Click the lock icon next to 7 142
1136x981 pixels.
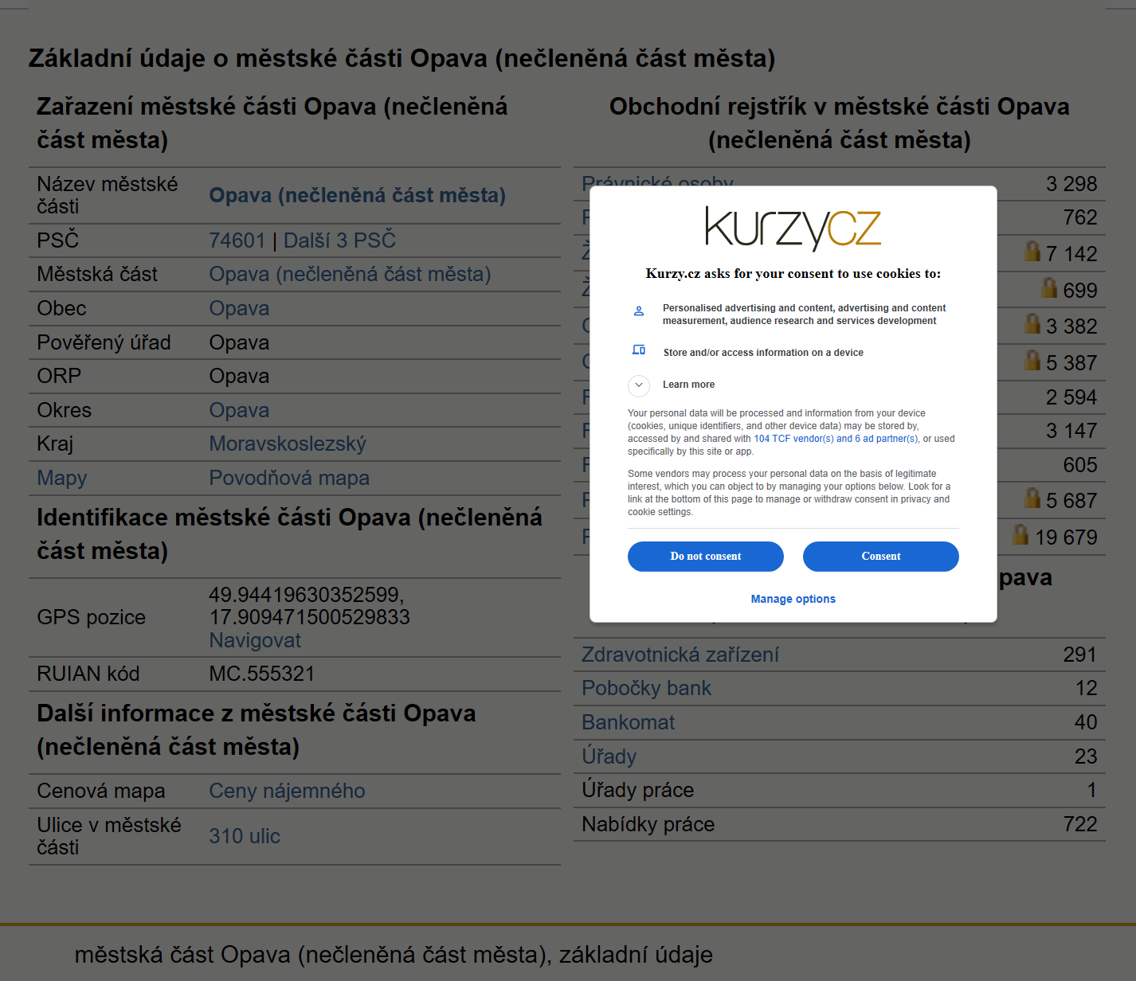(1032, 252)
